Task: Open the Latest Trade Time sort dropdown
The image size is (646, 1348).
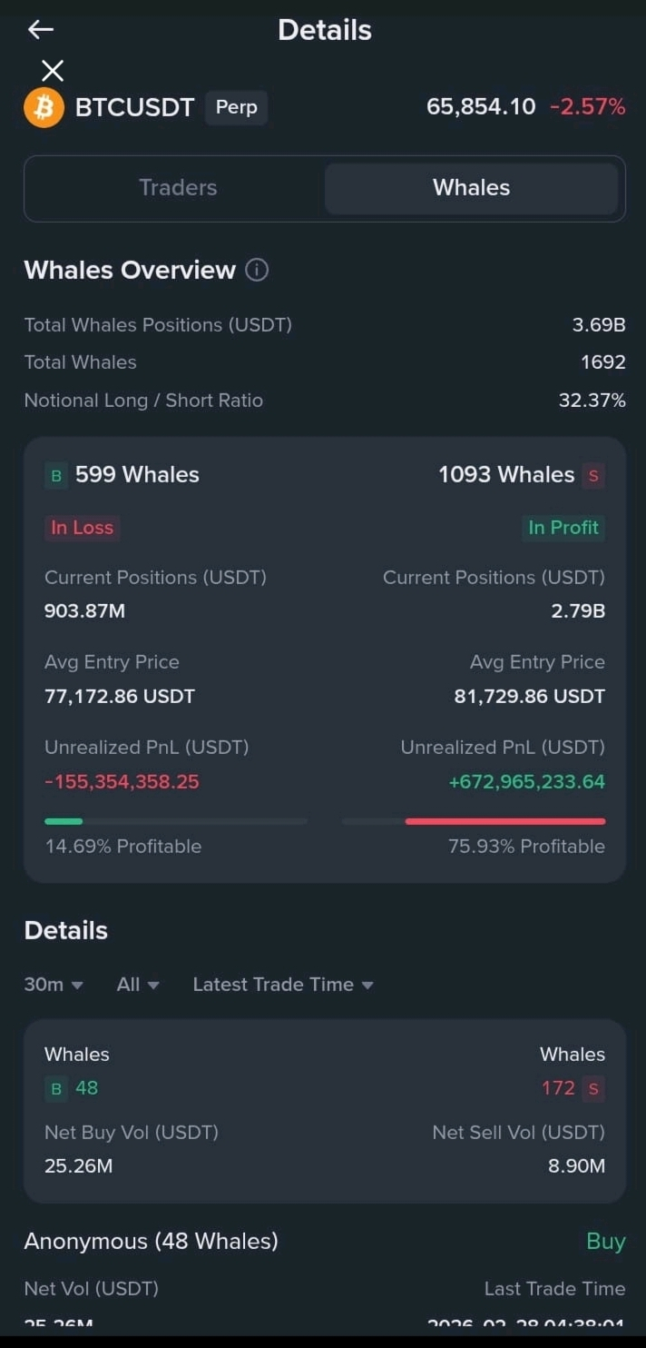Action: point(283,985)
